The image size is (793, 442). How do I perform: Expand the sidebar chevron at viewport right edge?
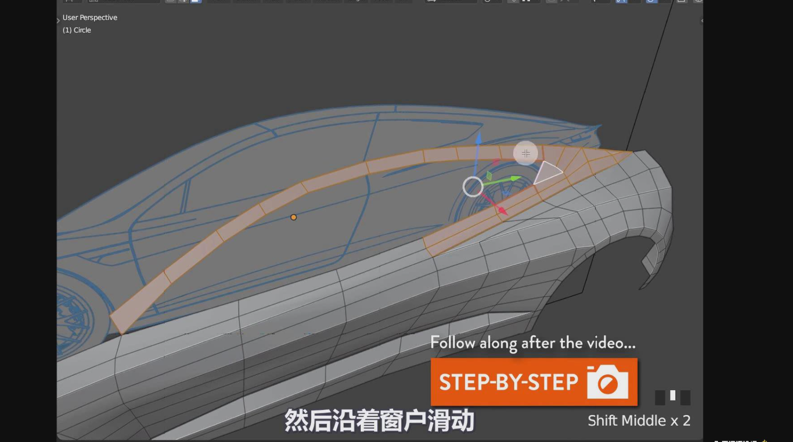(x=701, y=20)
